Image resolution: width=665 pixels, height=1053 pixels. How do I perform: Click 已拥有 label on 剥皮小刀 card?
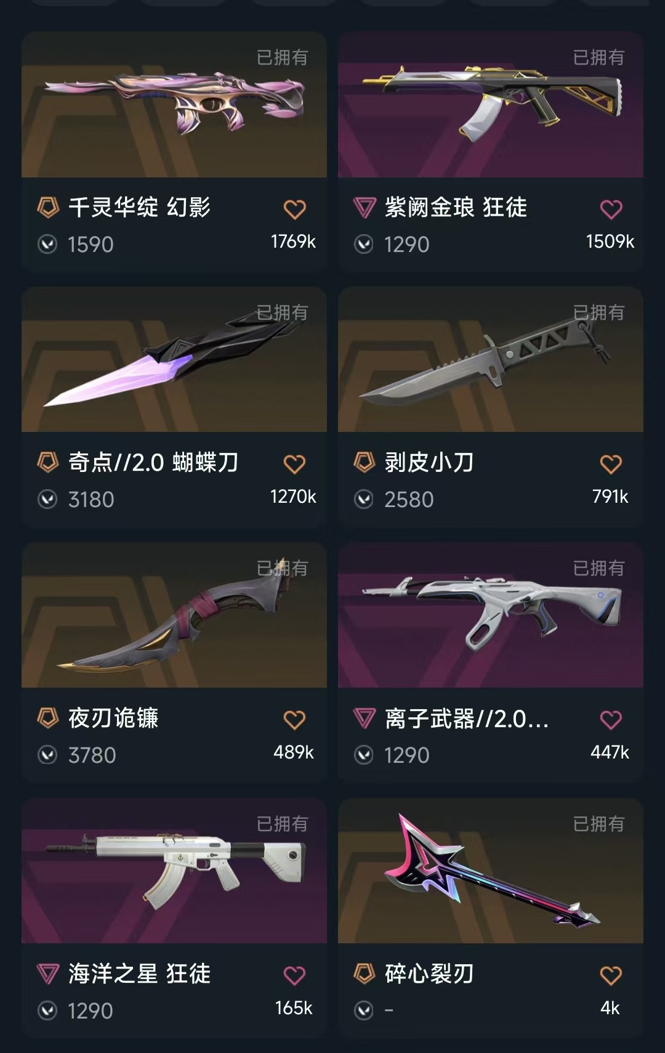click(598, 313)
